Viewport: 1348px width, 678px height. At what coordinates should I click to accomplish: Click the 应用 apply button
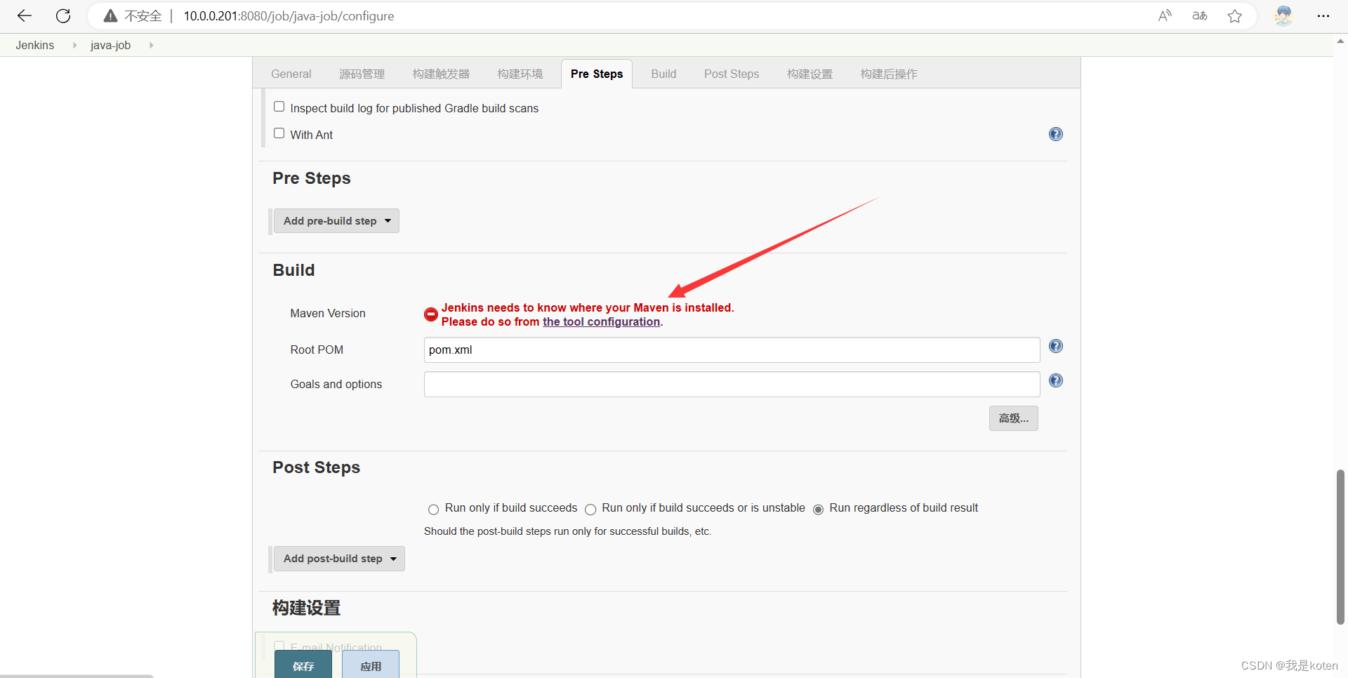point(371,665)
